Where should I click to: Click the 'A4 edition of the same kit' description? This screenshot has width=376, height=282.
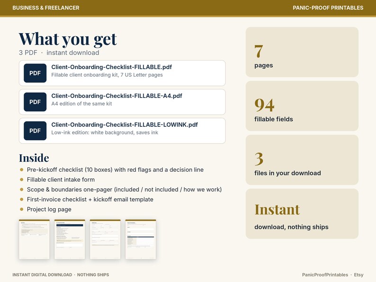point(81,104)
